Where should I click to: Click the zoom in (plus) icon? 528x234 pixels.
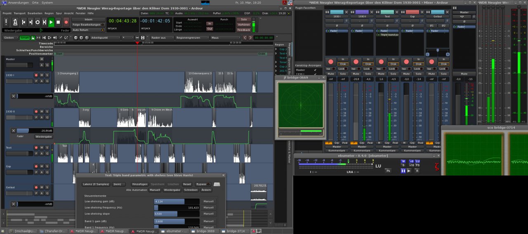[x=81, y=37]
